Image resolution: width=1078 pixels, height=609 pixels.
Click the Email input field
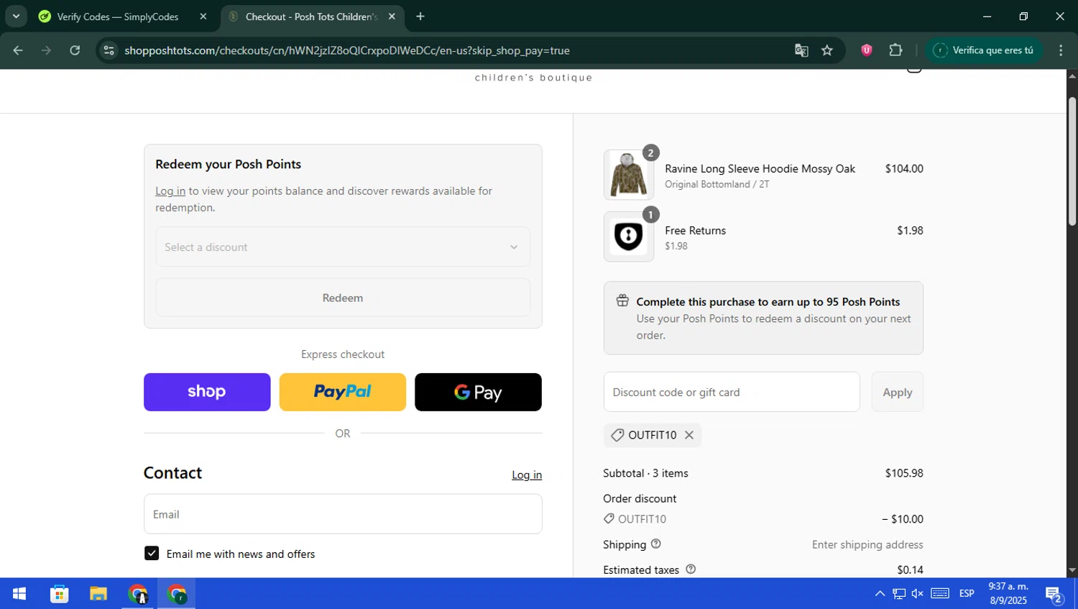[x=343, y=514]
